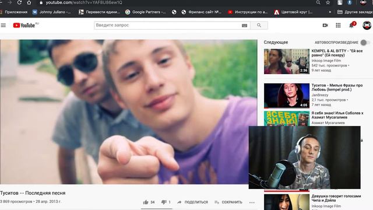
Task: Open the Девушка говорит голосами thumbnail
Action: pyautogui.click(x=287, y=202)
